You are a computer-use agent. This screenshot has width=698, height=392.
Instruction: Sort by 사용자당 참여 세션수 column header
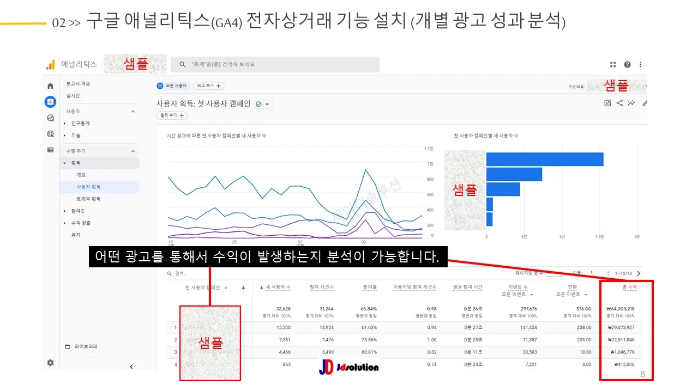coord(415,287)
